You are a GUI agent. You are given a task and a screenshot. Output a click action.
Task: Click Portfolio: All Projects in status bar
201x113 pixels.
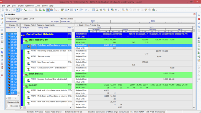tap(35, 112)
